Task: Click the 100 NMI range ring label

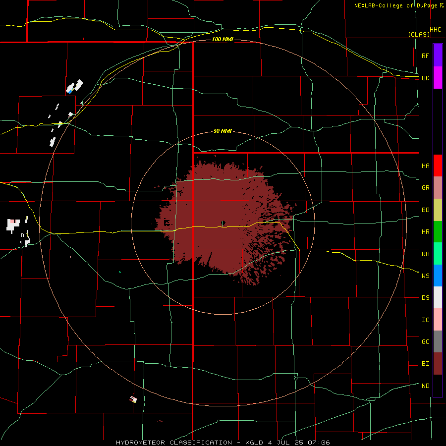Action: (x=223, y=39)
